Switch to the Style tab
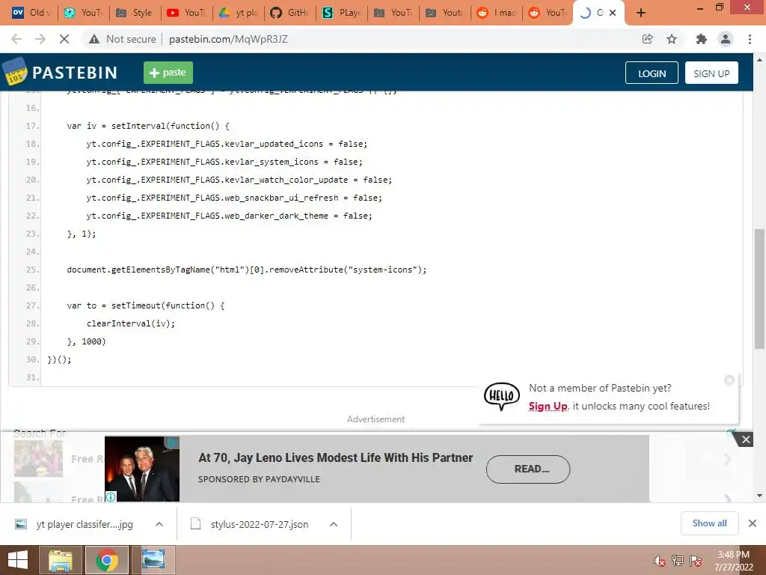The height and width of the screenshot is (575, 766). [x=135, y=13]
